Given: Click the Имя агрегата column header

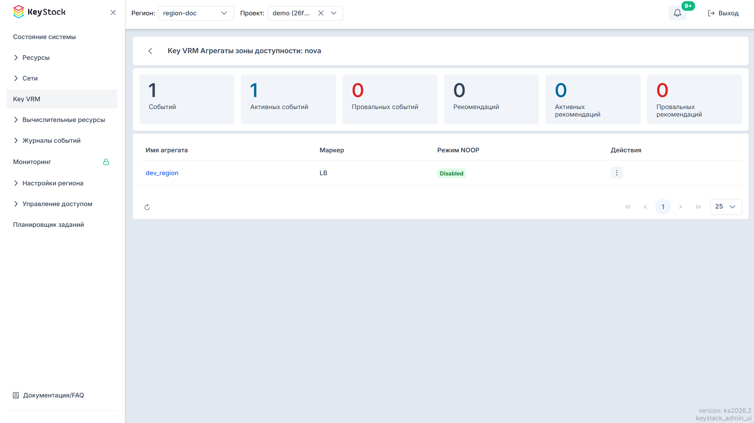Looking at the screenshot, I should coord(167,150).
